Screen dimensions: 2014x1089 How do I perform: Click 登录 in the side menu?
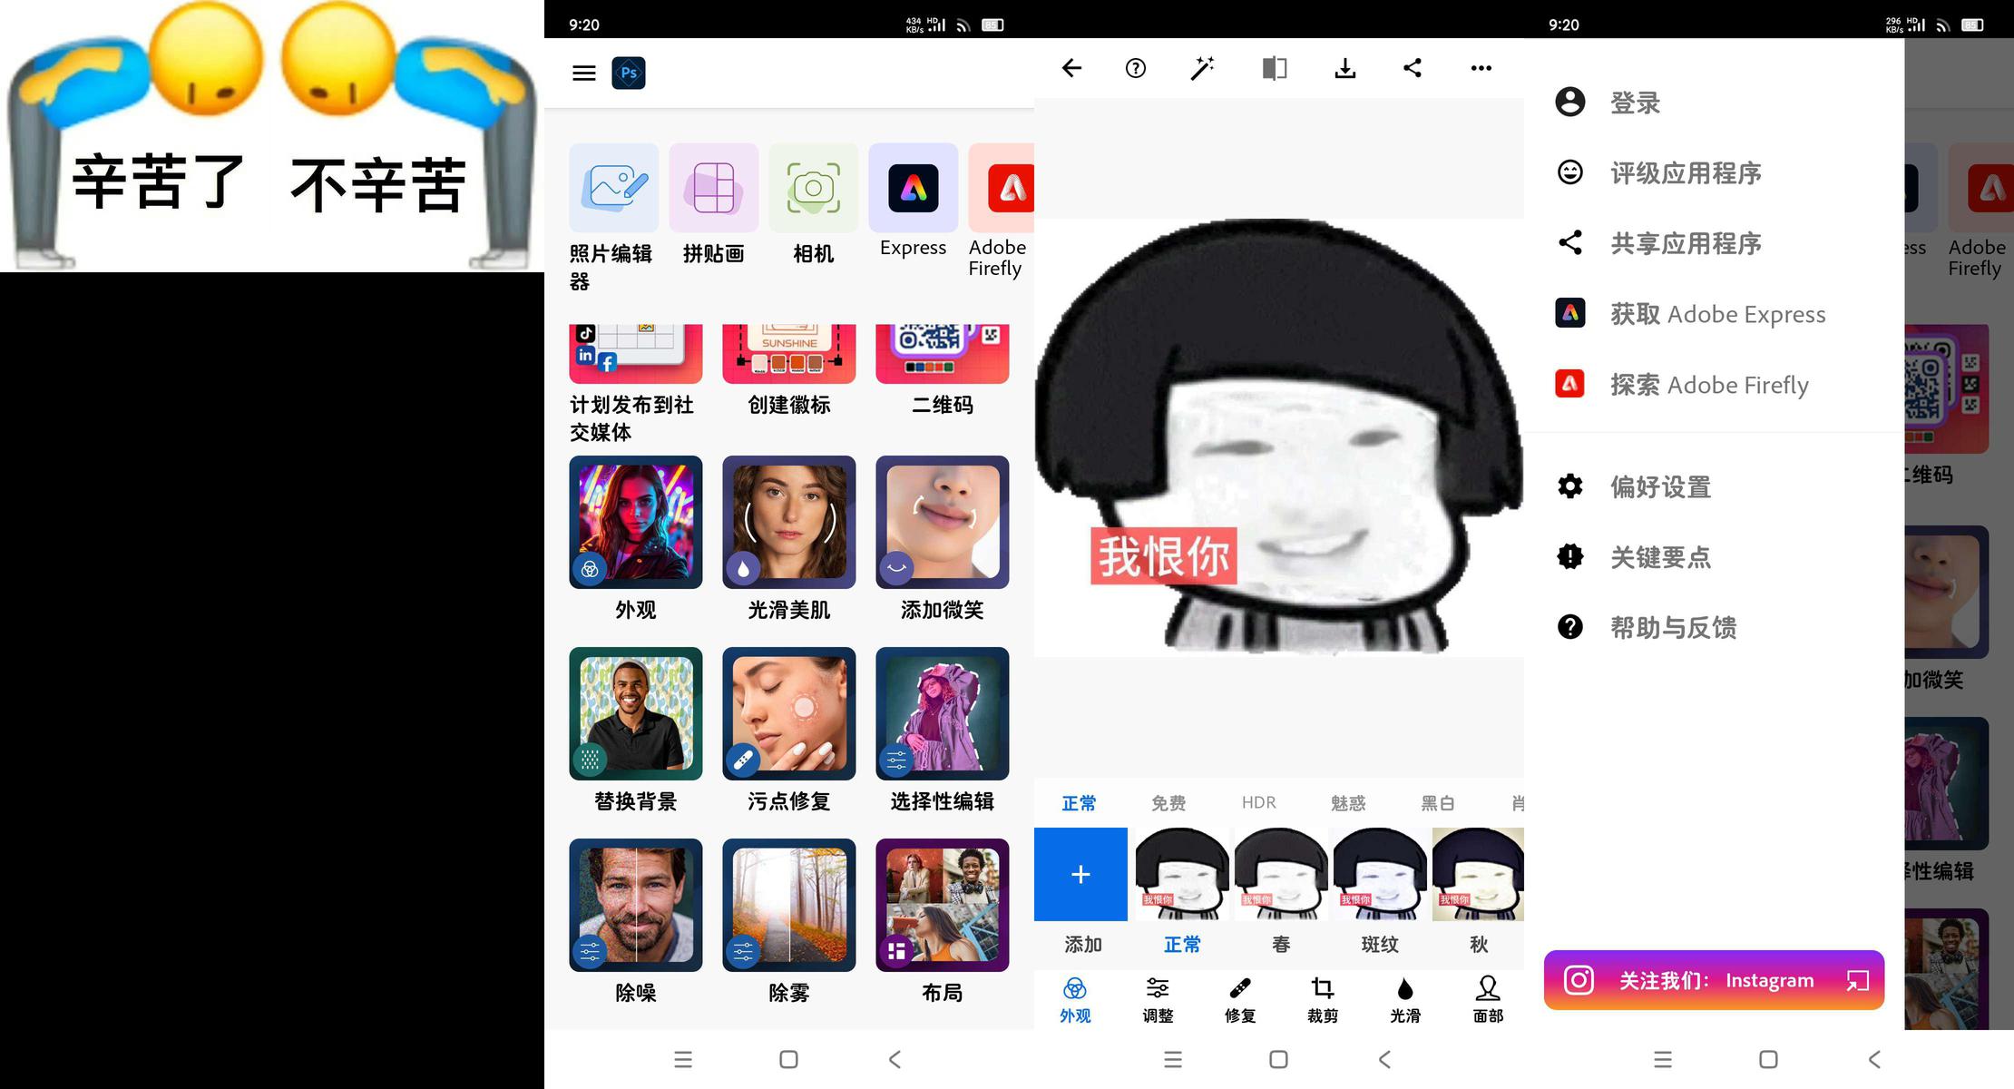[x=1635, y=103]
